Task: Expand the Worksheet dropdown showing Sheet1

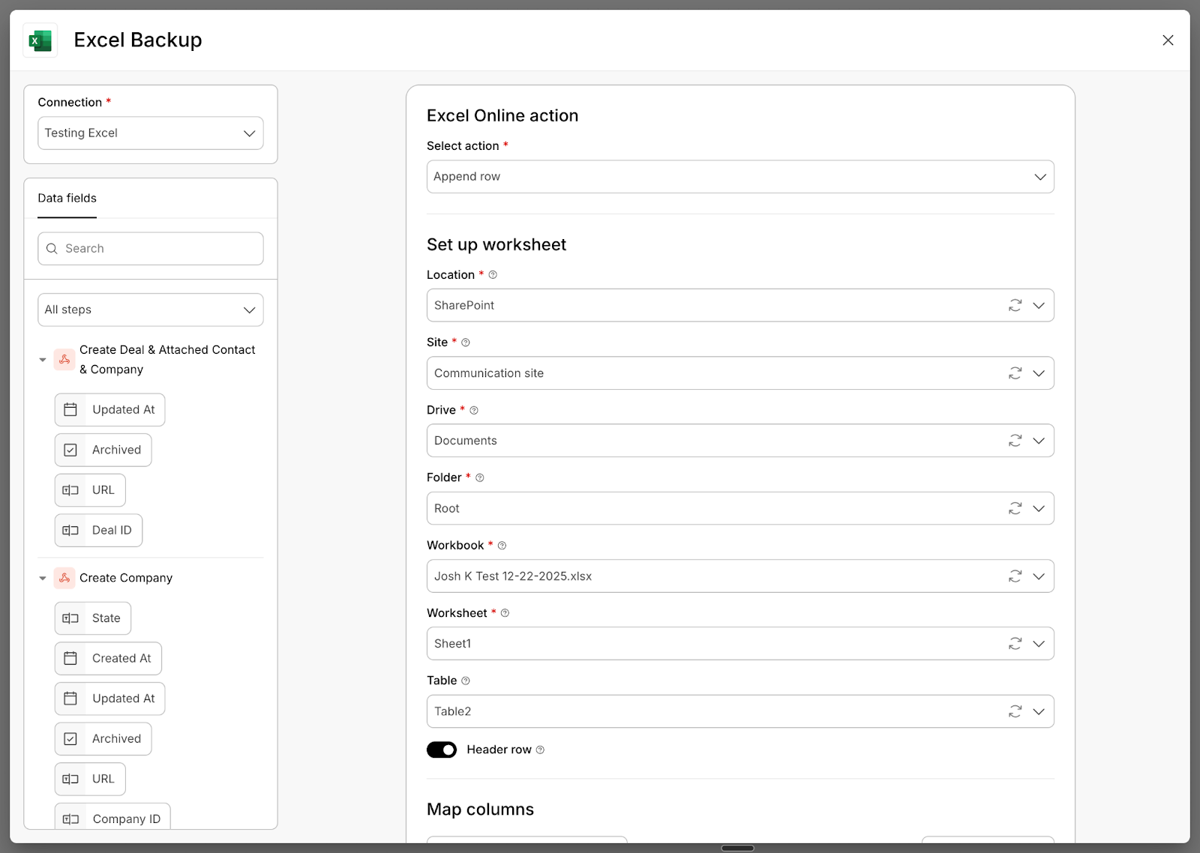Action: tap(1039, 644)
